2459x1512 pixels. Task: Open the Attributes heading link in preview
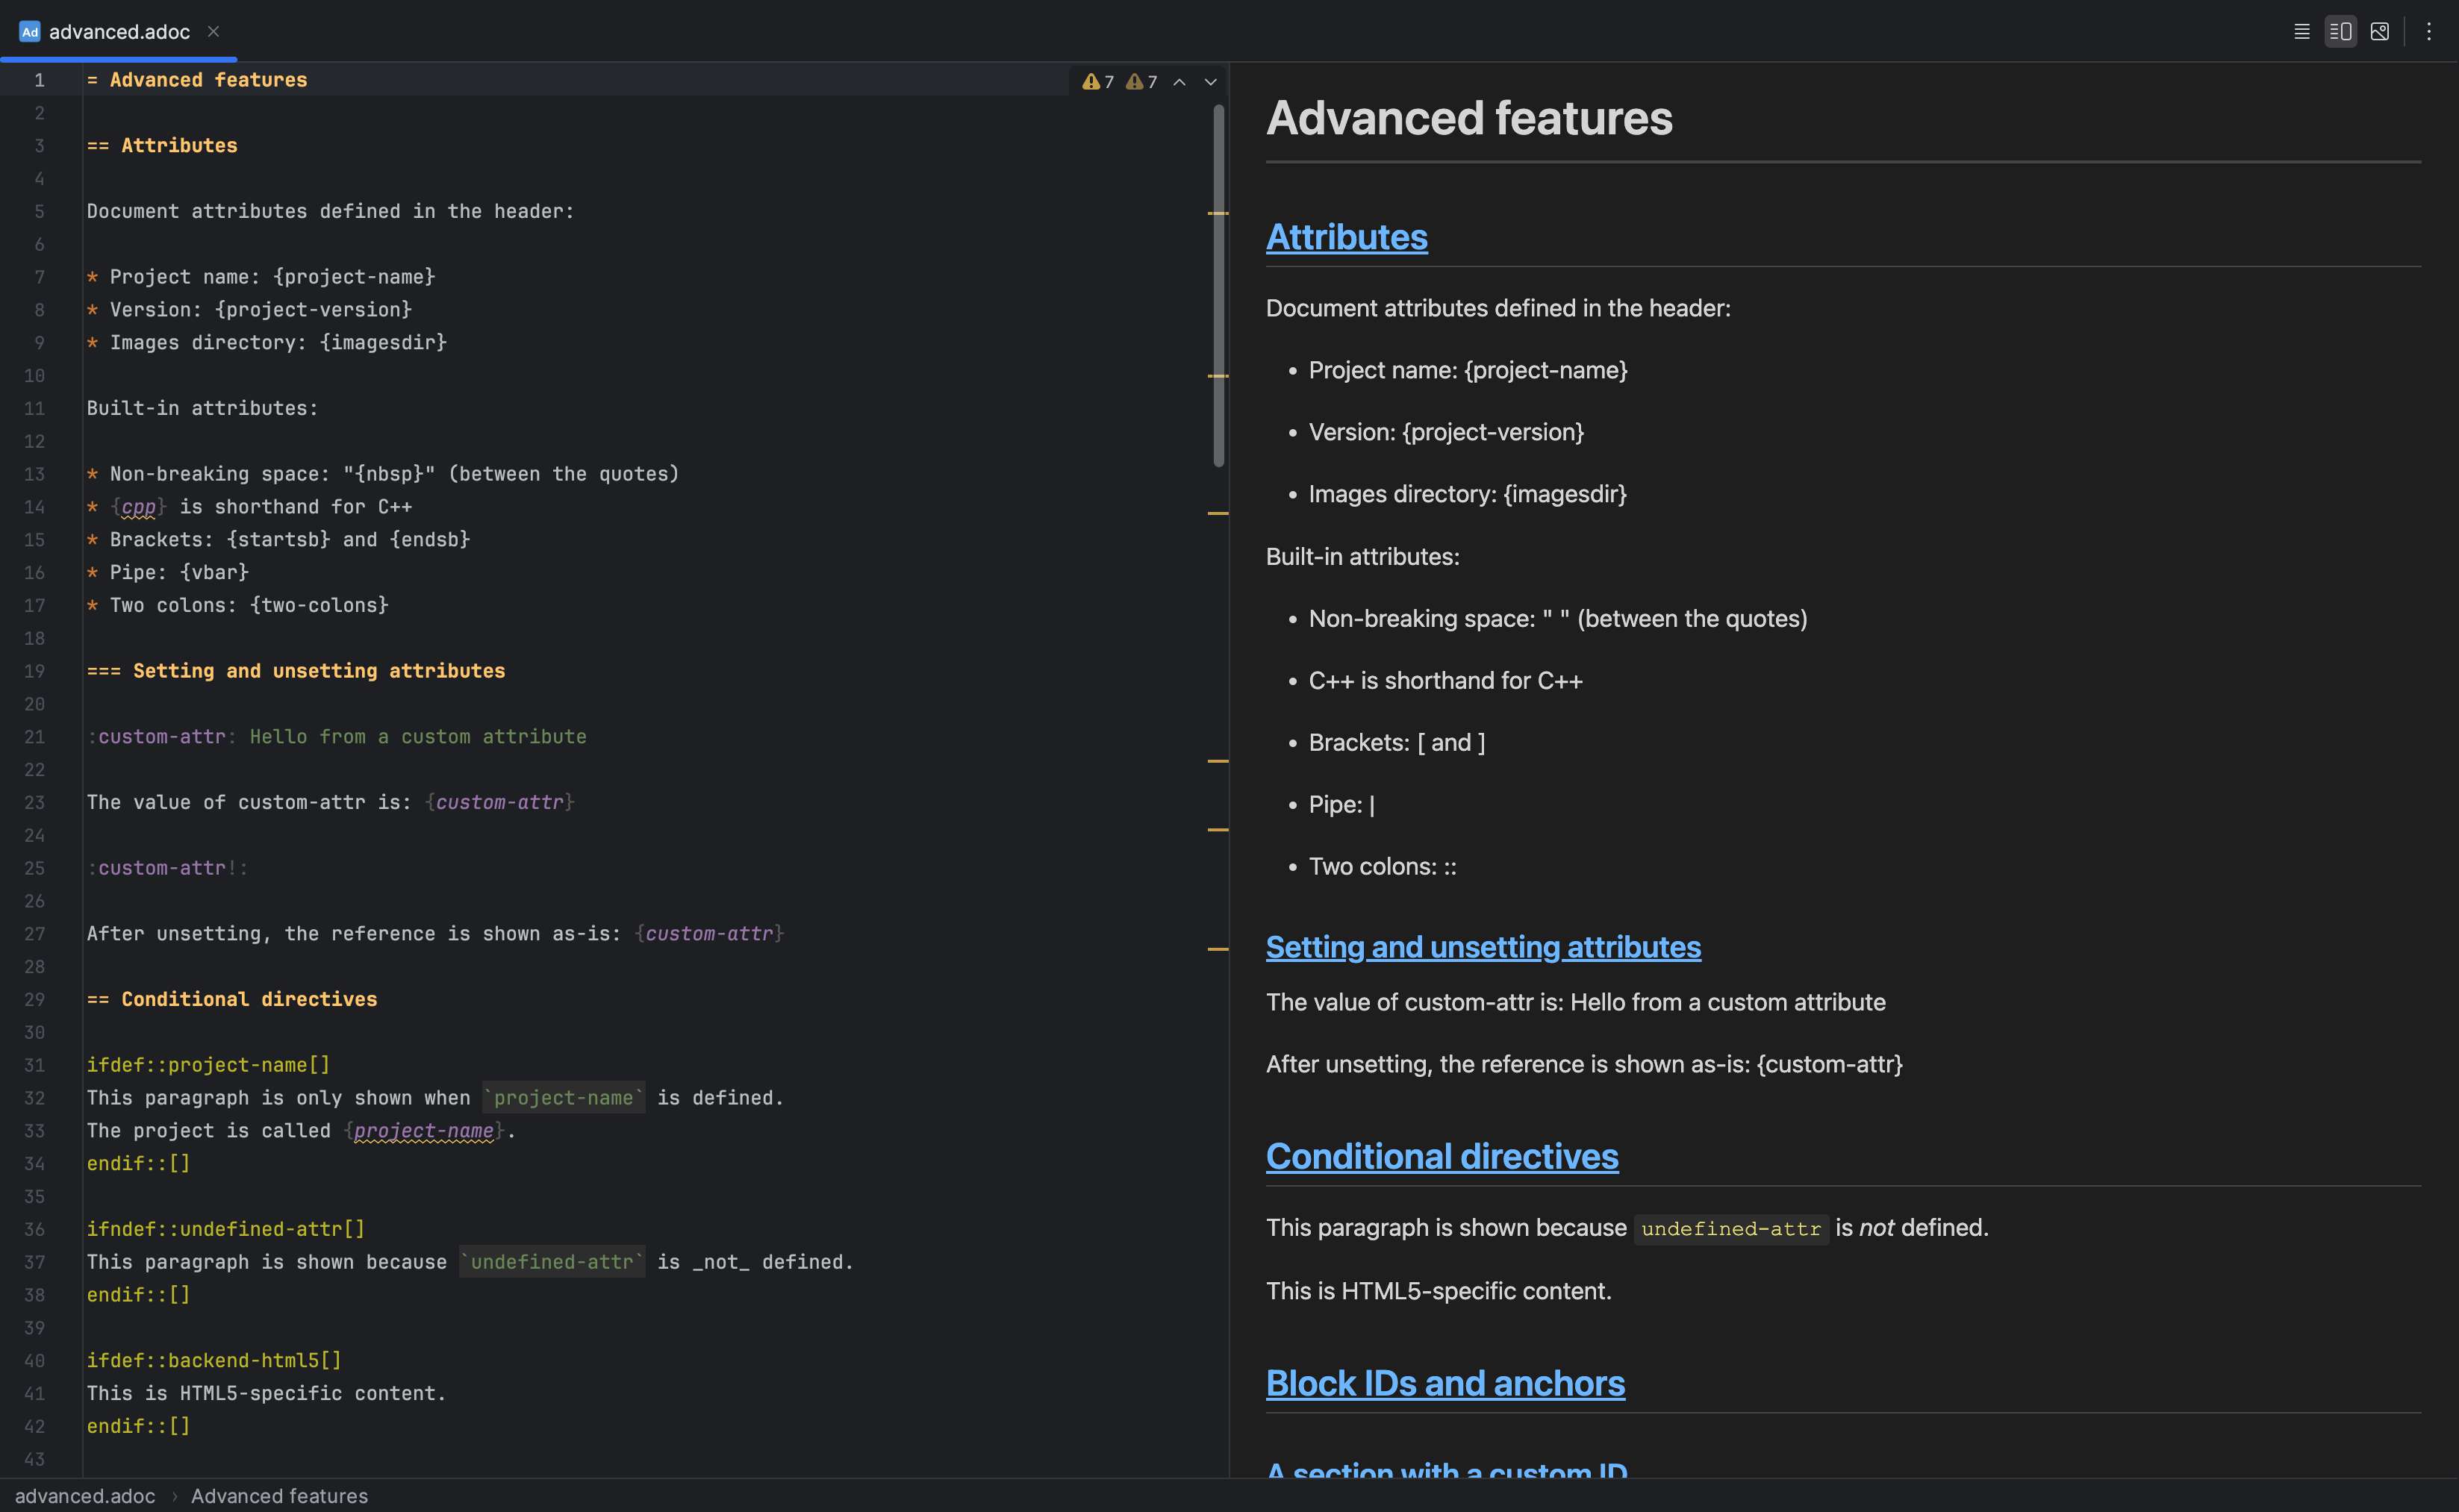[x=1346, y=237]
